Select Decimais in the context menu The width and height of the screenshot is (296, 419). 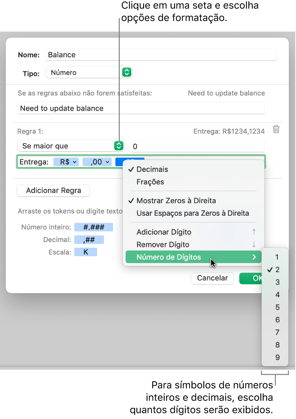tap(193, 169)
